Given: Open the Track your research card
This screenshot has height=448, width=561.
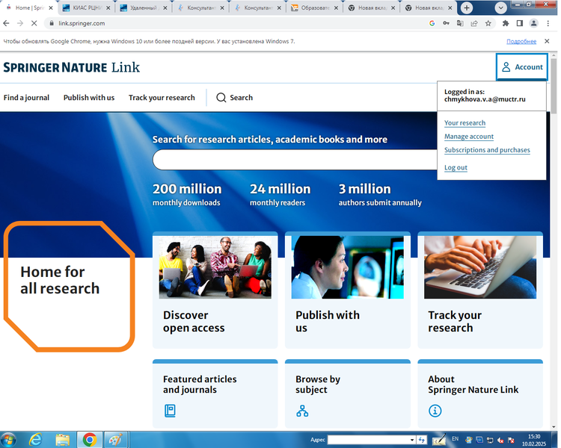Looking at the screenshot, I should pyautogui.click(x=480, y=290).
